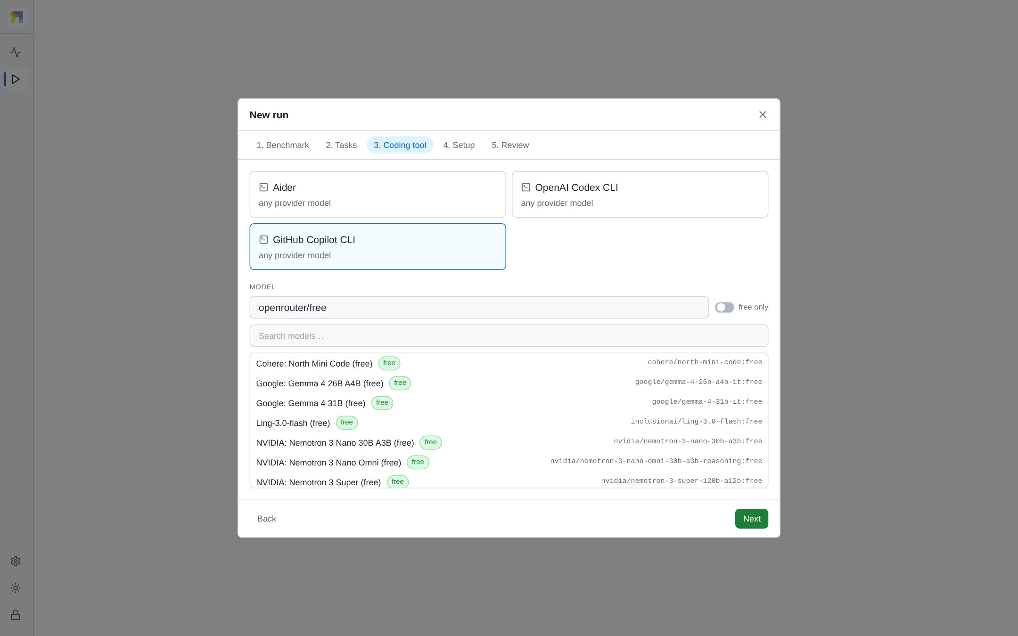1018x636 pixels.
Task: Click the terminal icon on OpenAI Codex CLI card
Action: coord(526,188)
